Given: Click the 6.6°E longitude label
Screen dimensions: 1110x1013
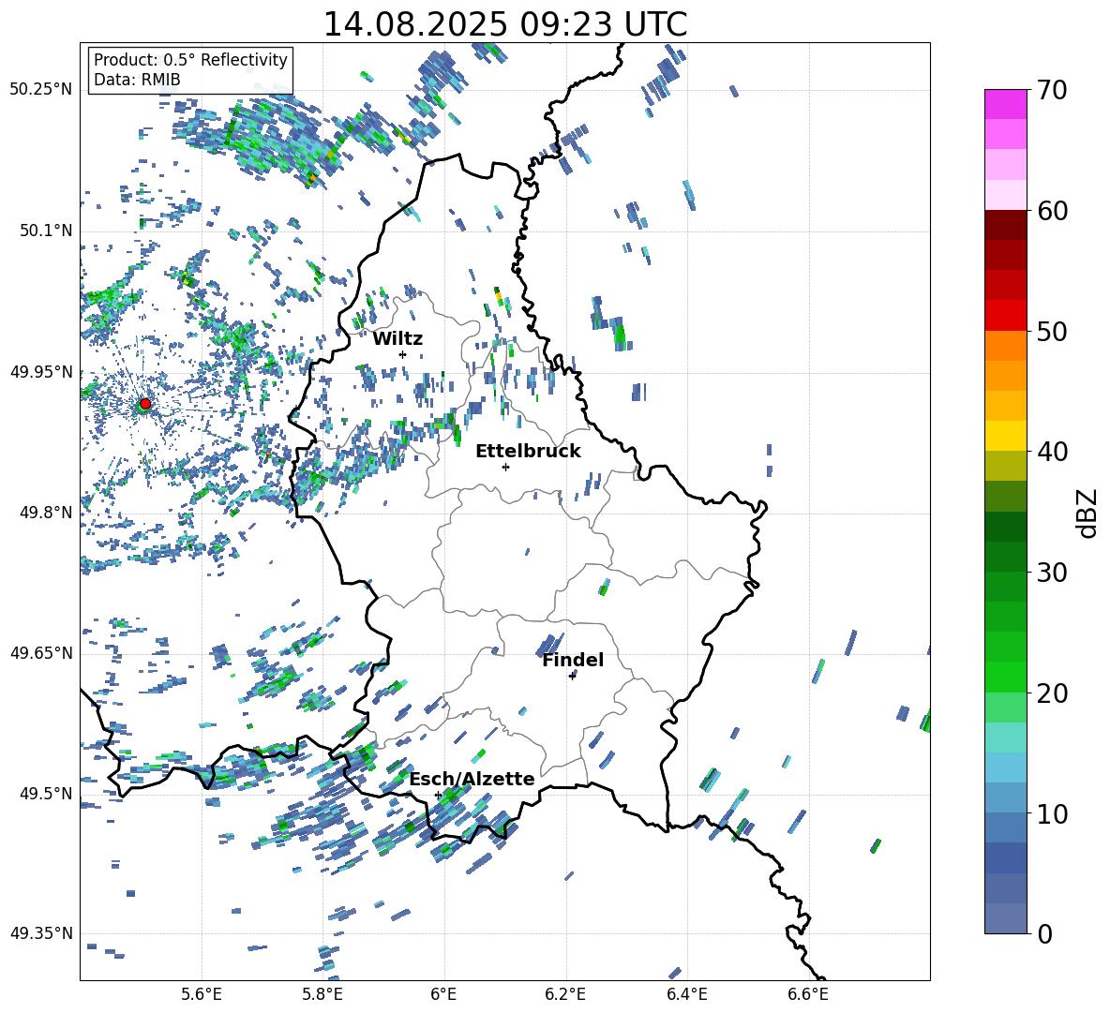Looking at the screenshot, I should coord(808,994).
